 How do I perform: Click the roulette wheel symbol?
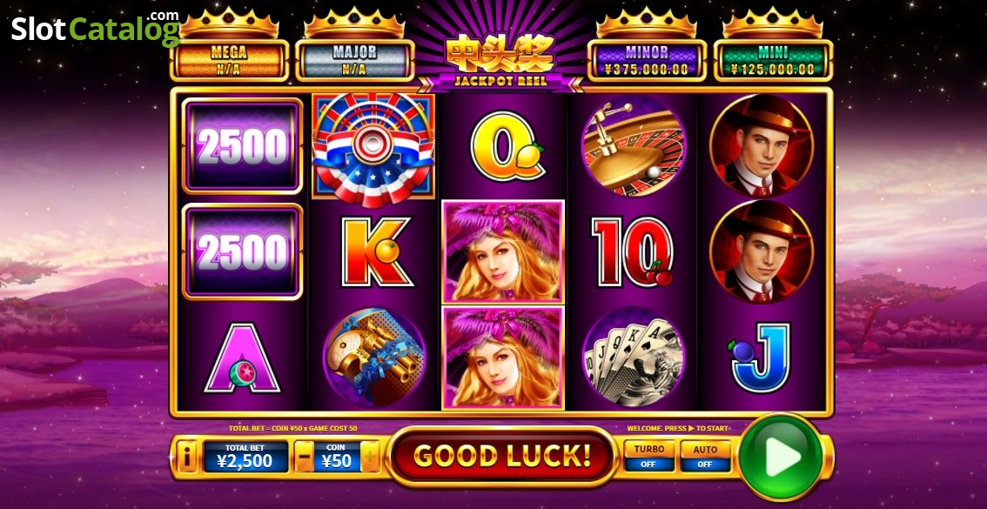tap(634, 146)
